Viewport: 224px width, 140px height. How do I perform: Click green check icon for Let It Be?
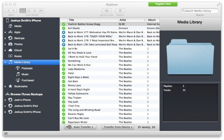tap(64, 49)
